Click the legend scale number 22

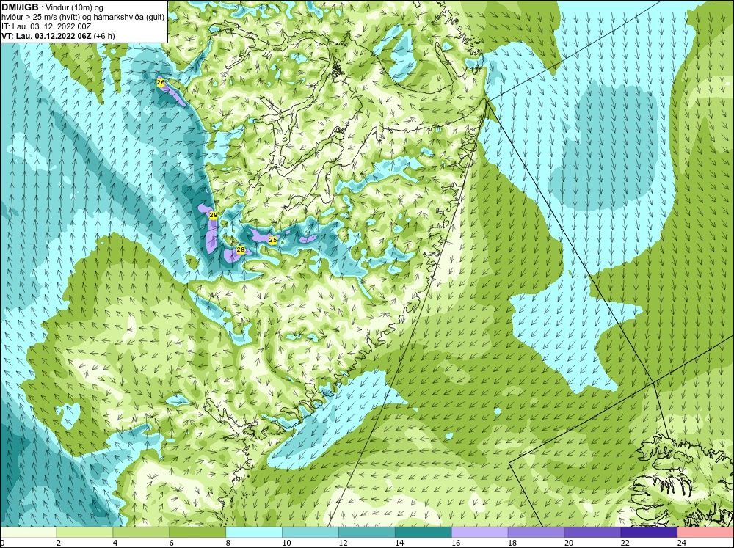pyautogui.click(x=625, y=543)
